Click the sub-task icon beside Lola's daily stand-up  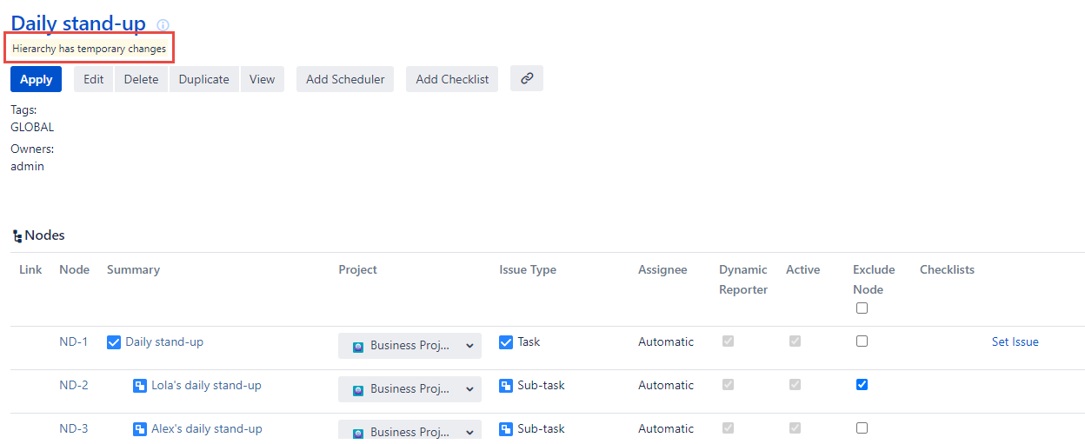(x=140, y=386)
